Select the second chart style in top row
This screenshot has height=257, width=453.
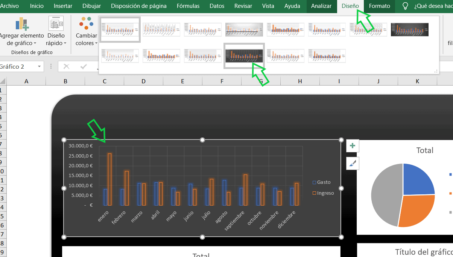click(x=161, y=30)
